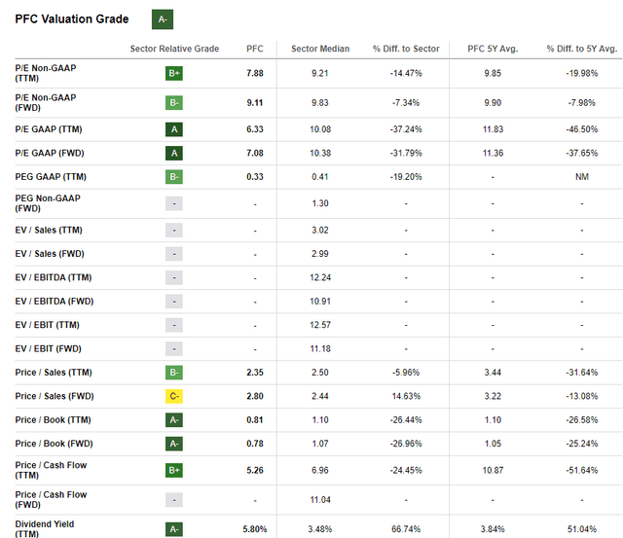
Task: Click the A- grade badge for Dividend Yield
Action: tap(174, 530)
